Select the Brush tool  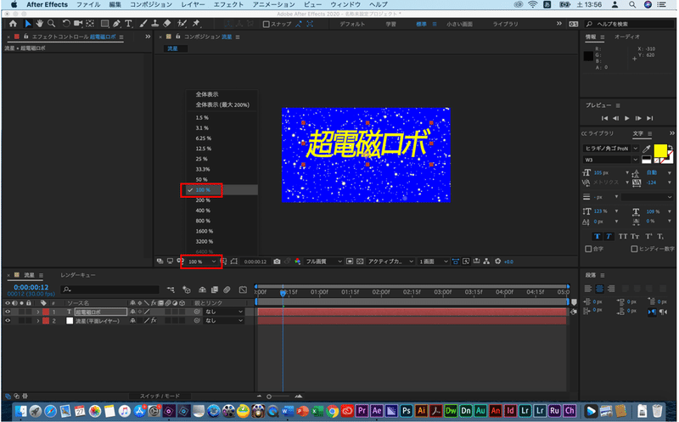(x=143, y=24)
